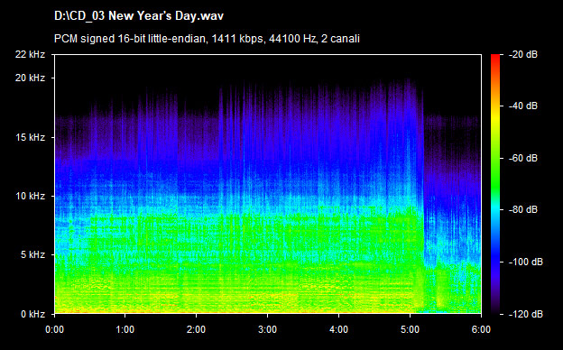Screen dimensions: 563x350
Task: Click the 0:00 time marker
Action: click(54, 329)
